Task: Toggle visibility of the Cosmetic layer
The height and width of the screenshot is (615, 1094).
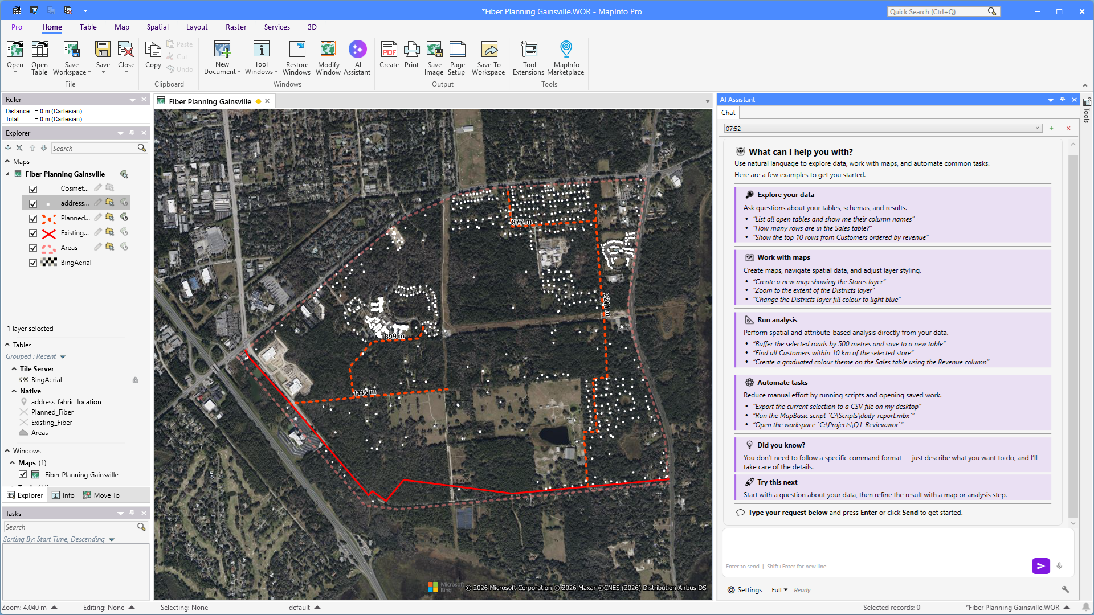Action: pyautogui.click(x=33, y=188)
